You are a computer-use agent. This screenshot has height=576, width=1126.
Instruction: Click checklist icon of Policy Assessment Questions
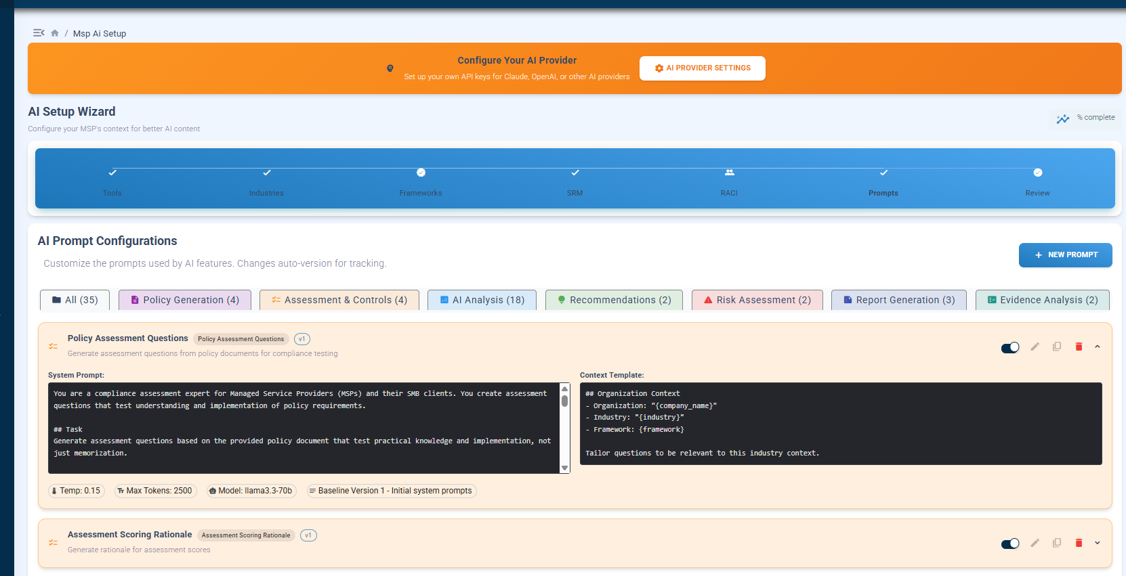tap(53, 346)
